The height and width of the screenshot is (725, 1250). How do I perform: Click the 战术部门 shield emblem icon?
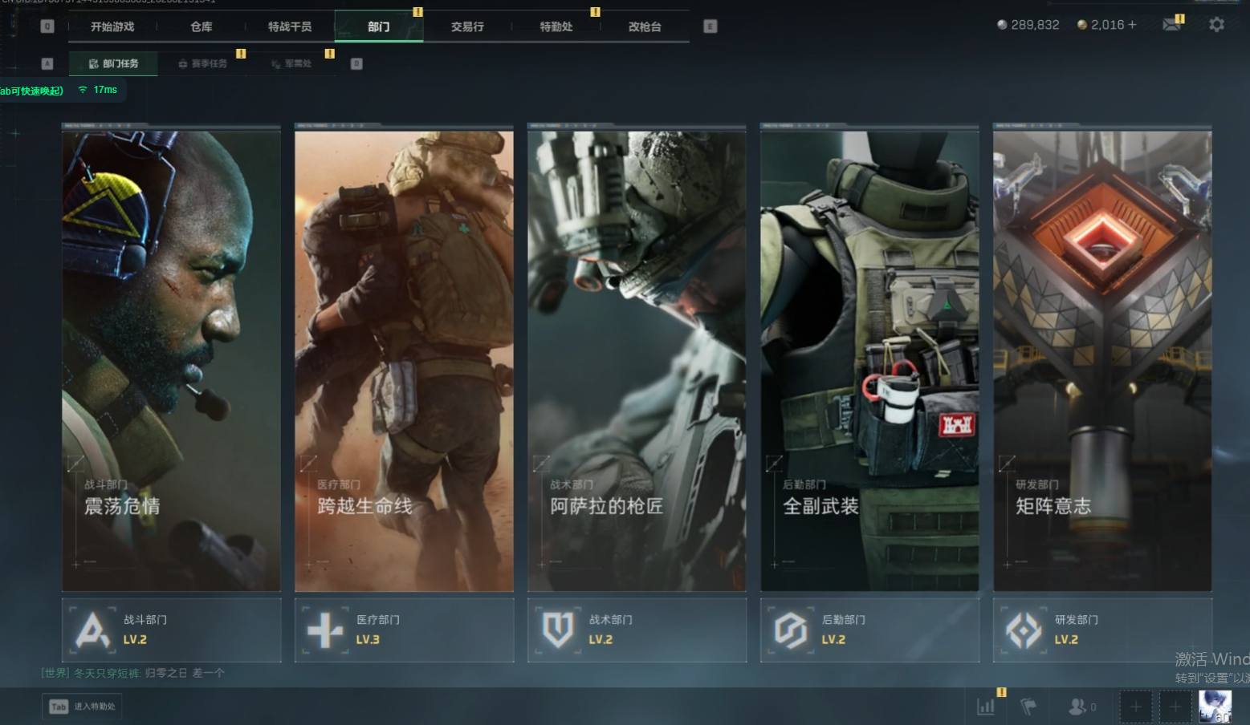pyautogui.click(x=558, y=630)
